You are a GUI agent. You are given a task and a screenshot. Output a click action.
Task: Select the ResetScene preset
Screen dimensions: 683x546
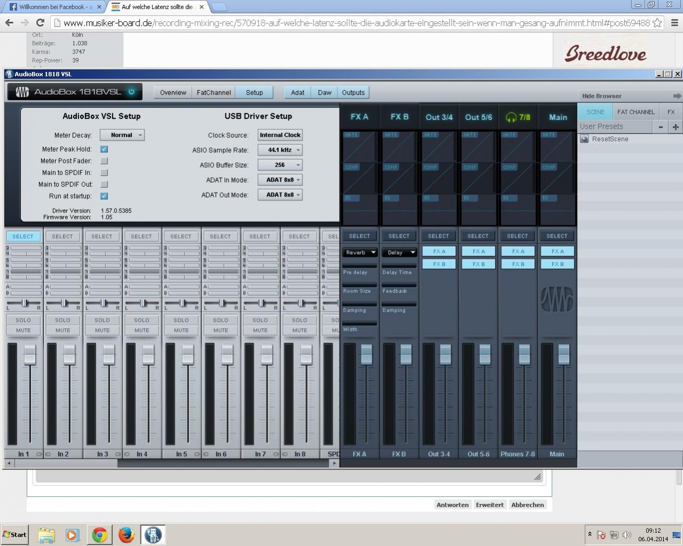[x=610, y=139]
